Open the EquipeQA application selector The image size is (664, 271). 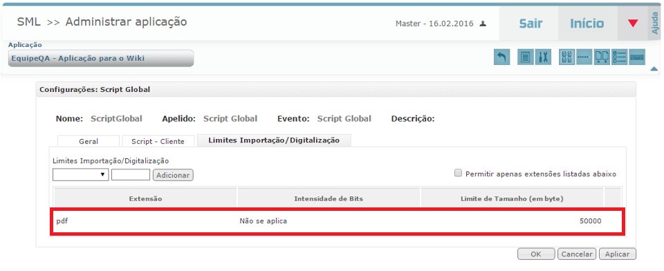[101, 59]
